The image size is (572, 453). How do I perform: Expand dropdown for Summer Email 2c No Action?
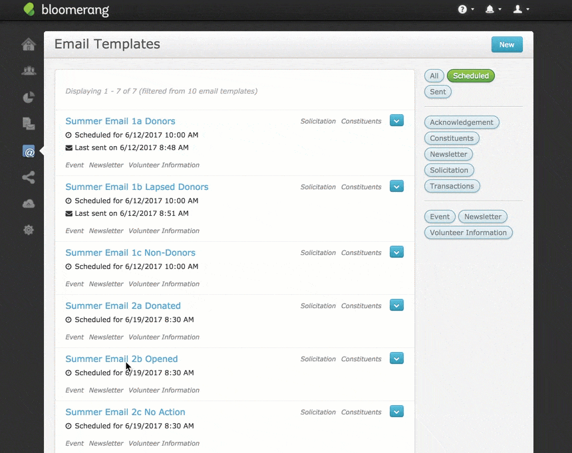396,411
